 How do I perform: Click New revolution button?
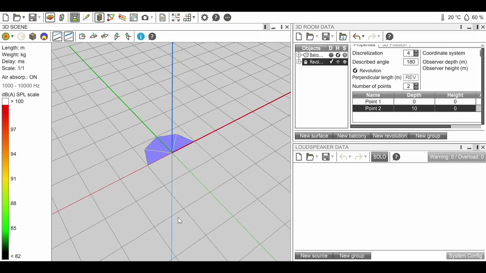coord(390,136)
